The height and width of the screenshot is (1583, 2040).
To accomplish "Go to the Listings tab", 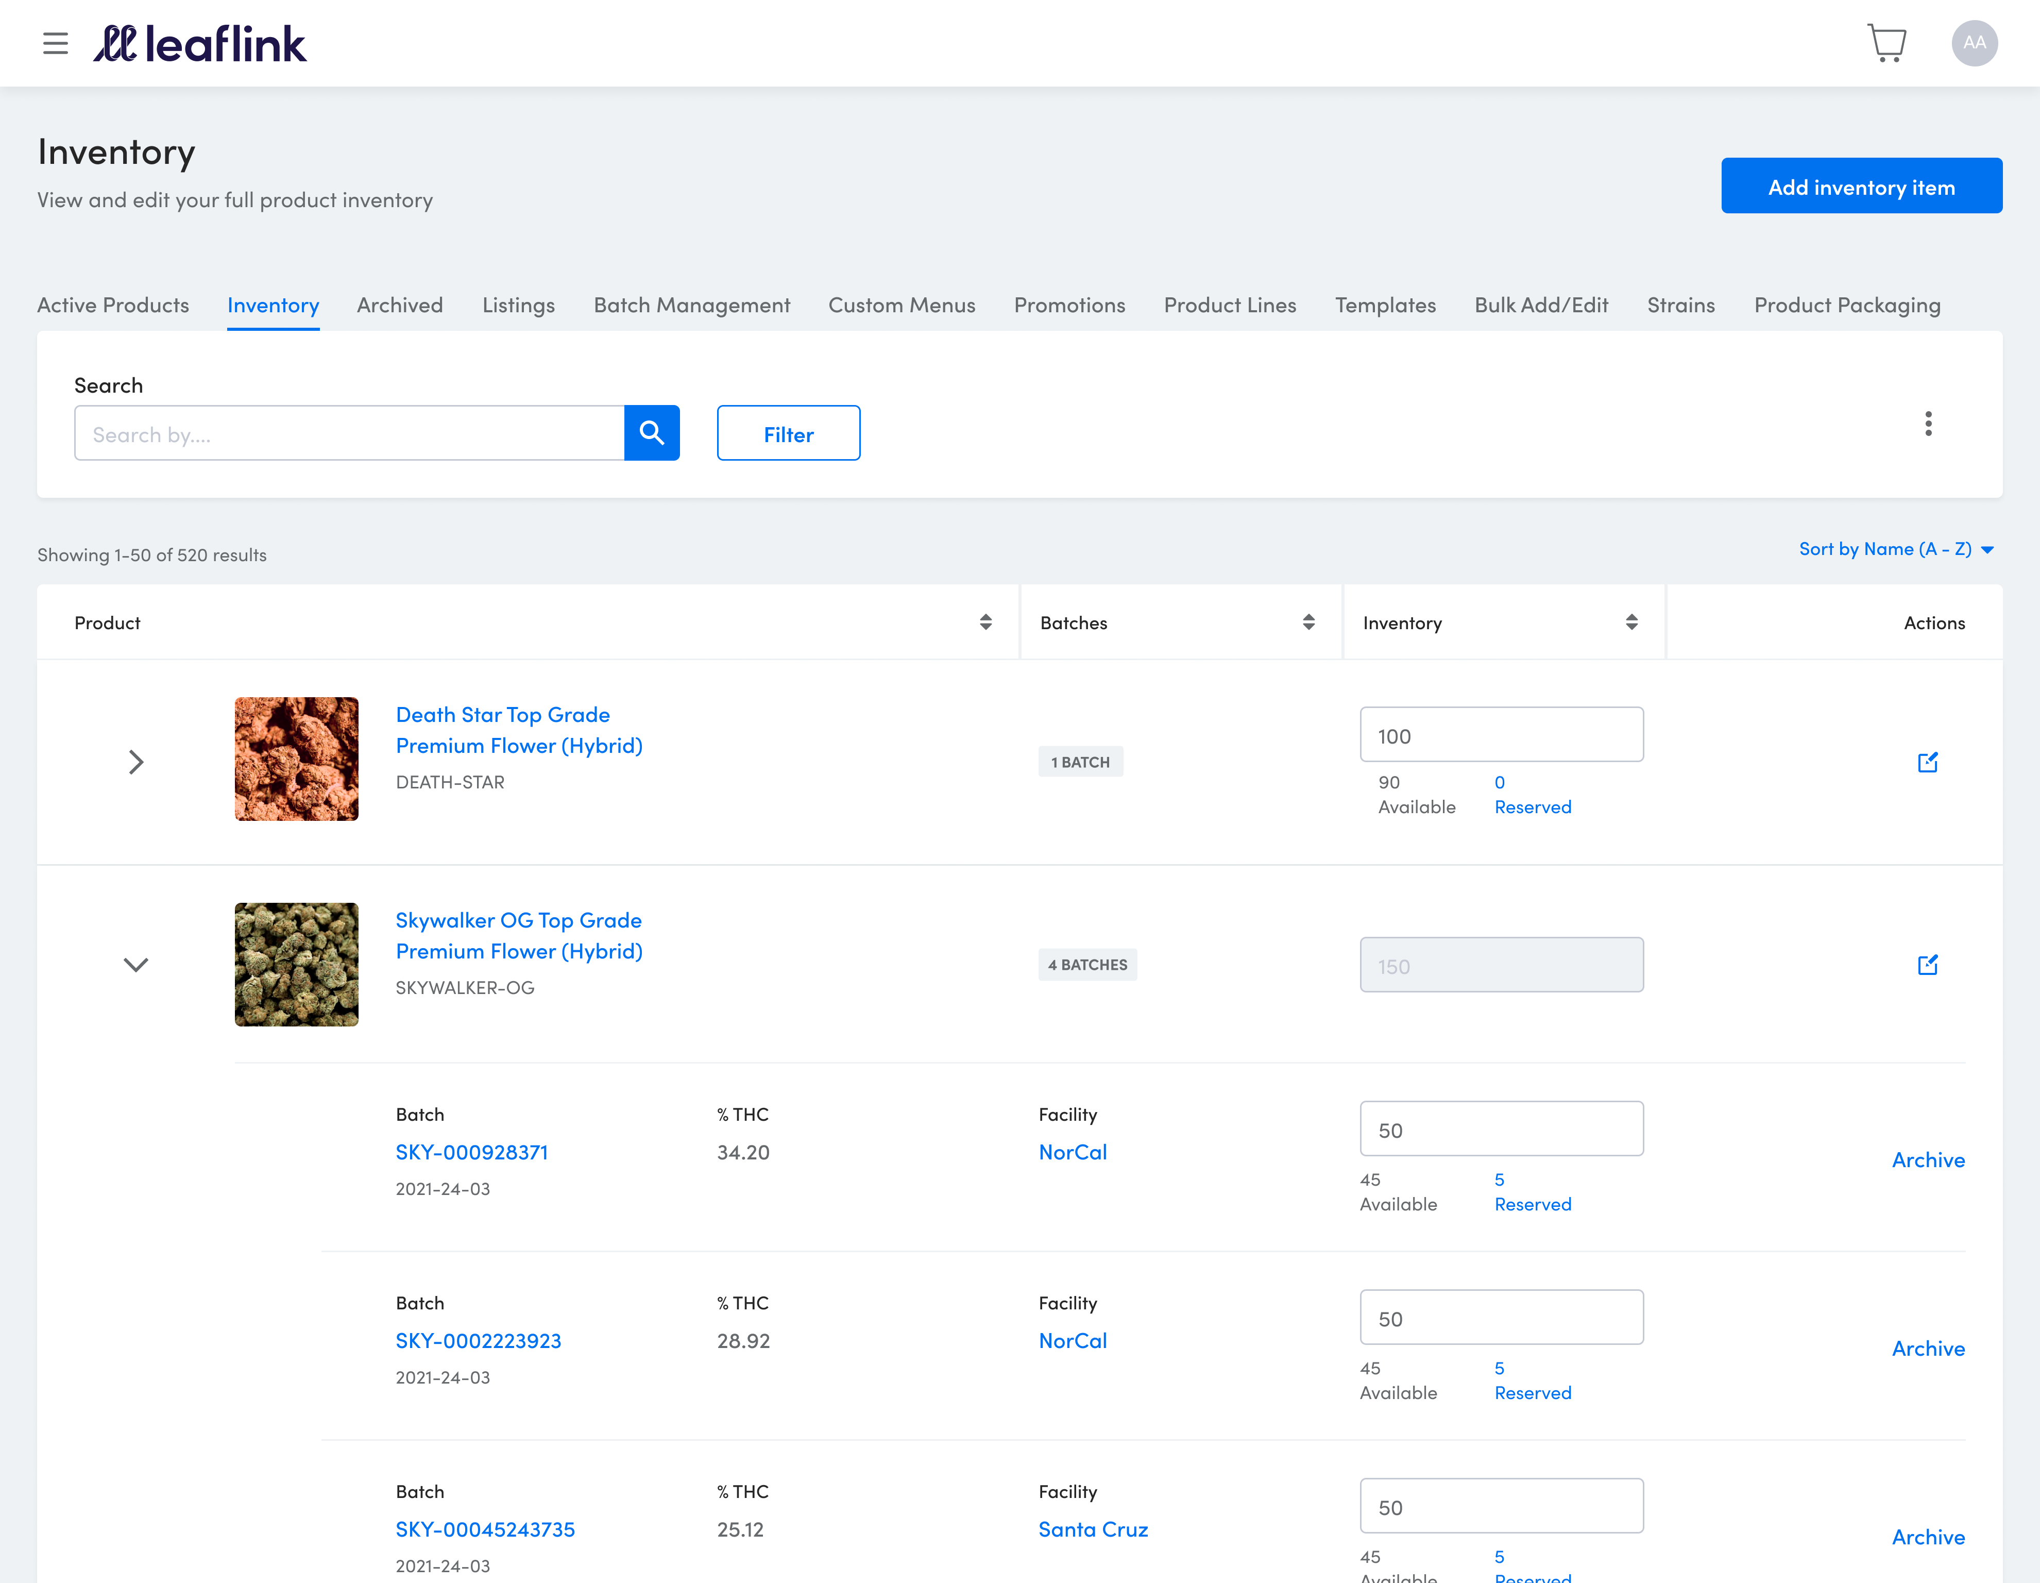I will click(x=518, y=305).
